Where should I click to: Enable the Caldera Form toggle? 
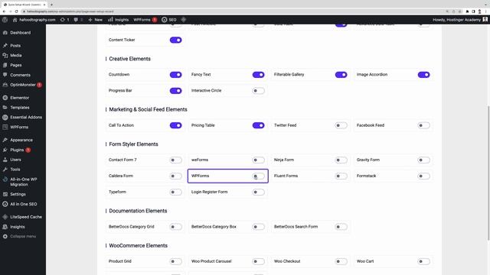point(175,176)
